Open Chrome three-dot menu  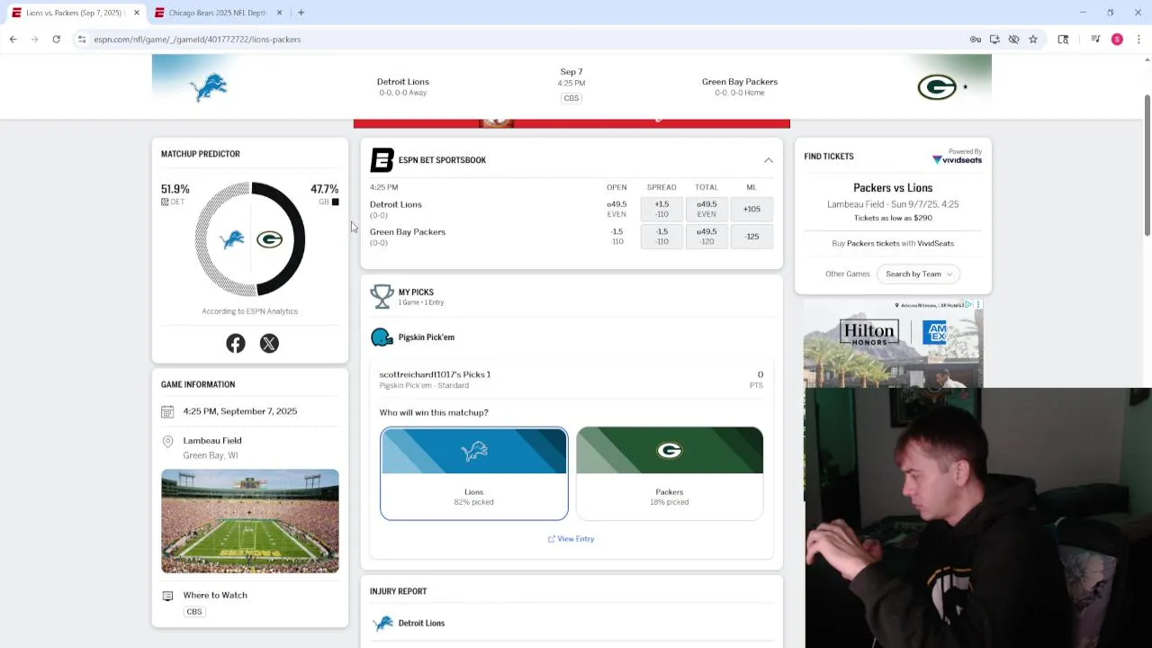click(x=1138, y=39)
